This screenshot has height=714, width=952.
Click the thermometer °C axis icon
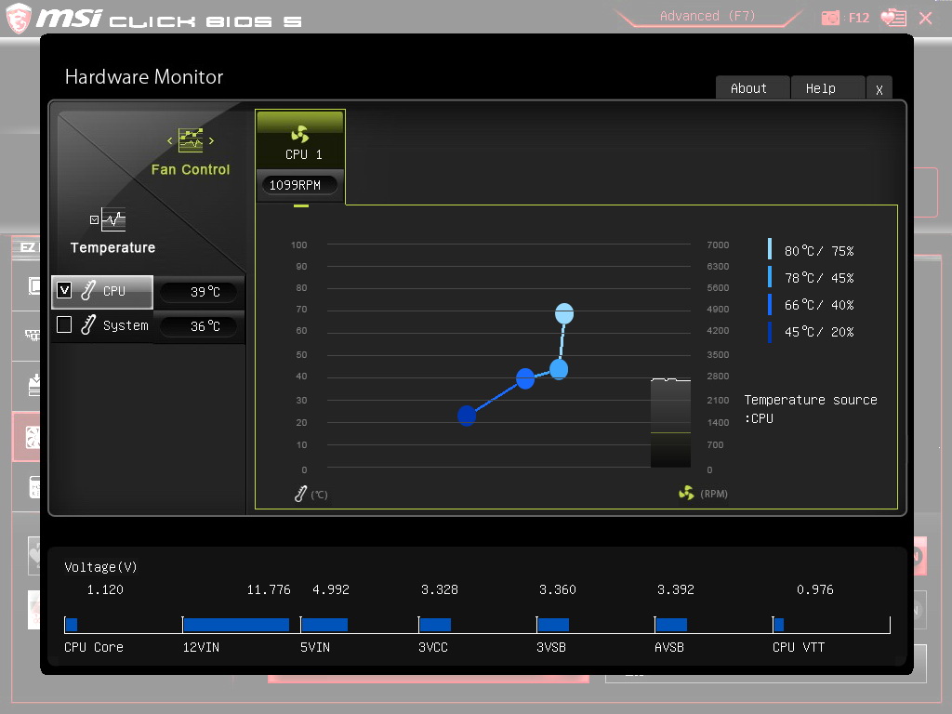(x=300, y=494)
